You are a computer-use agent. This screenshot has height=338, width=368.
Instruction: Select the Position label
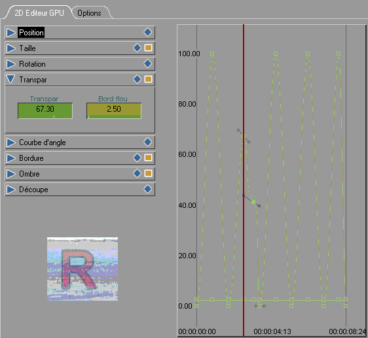click(31, 33)
